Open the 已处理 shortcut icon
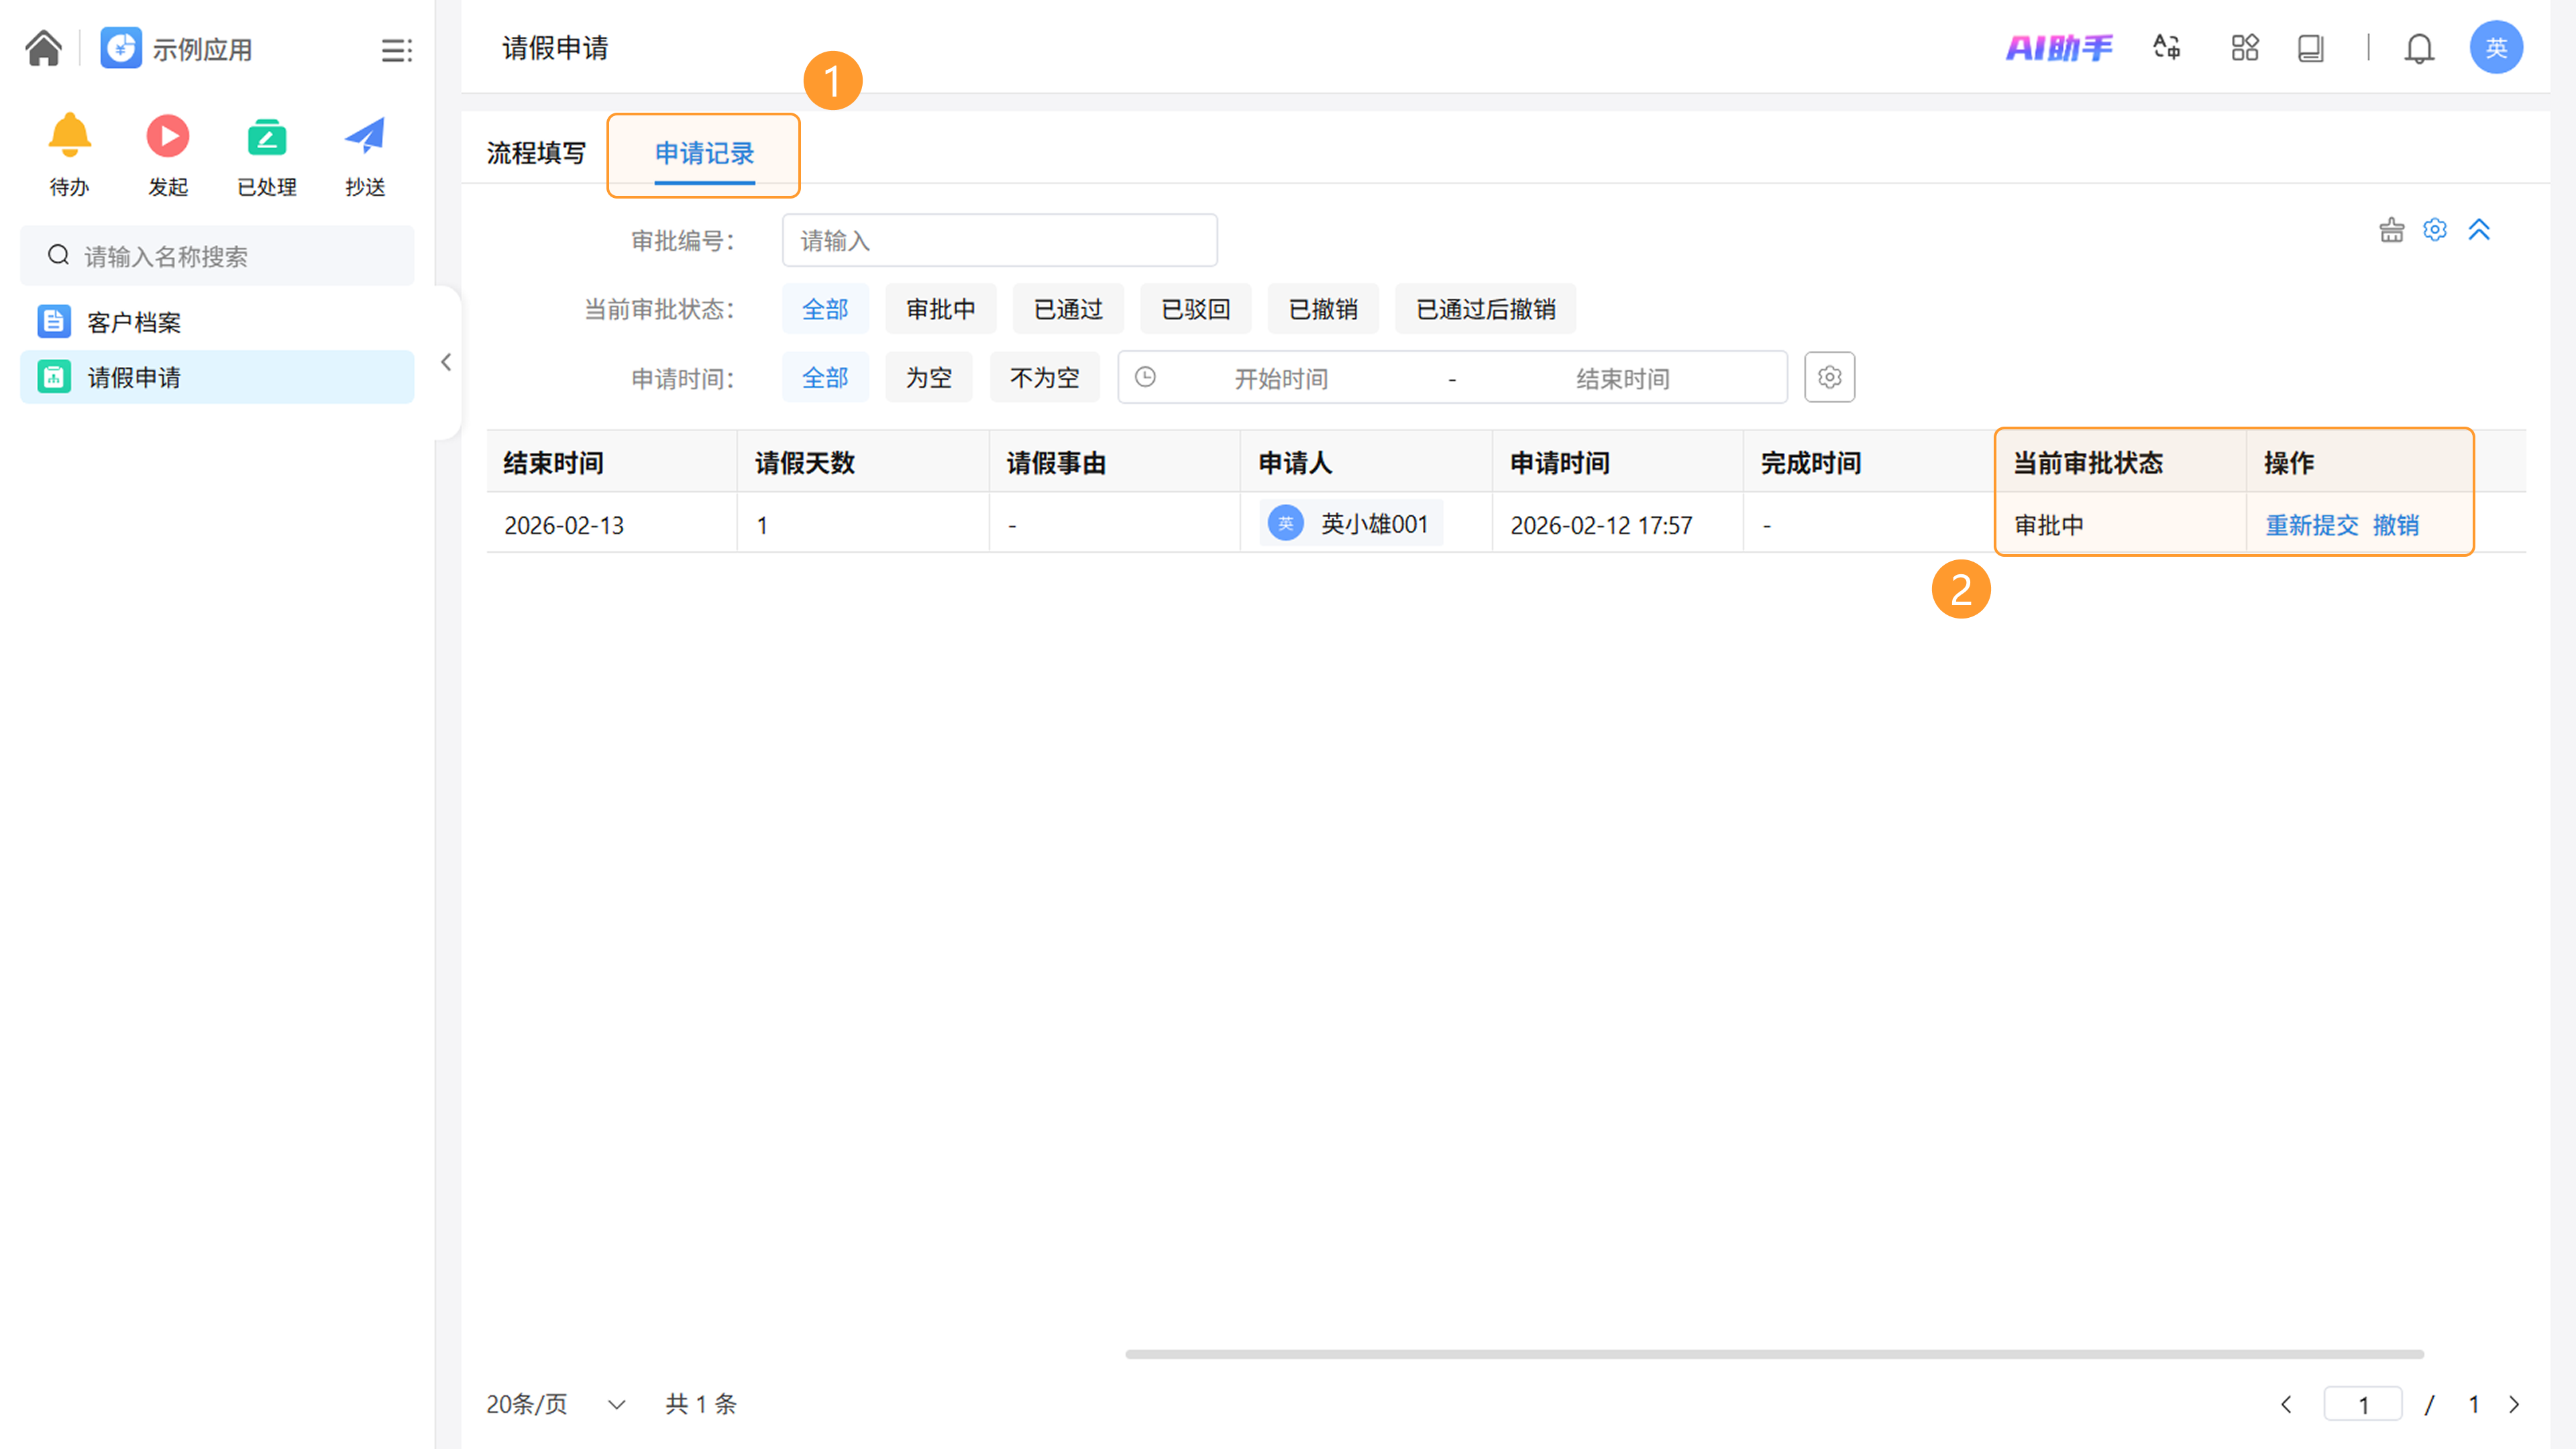Viewport: 2576px width, 1449px height. [266, 137]
